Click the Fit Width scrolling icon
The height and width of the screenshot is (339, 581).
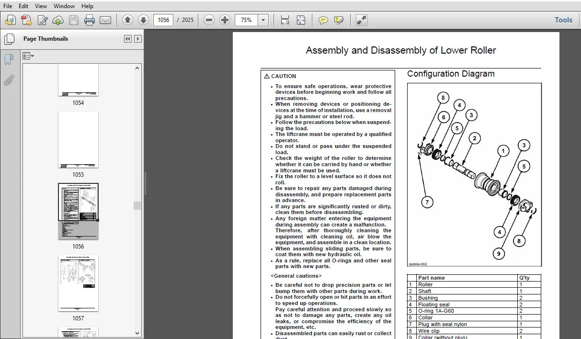tap(285, 20)
